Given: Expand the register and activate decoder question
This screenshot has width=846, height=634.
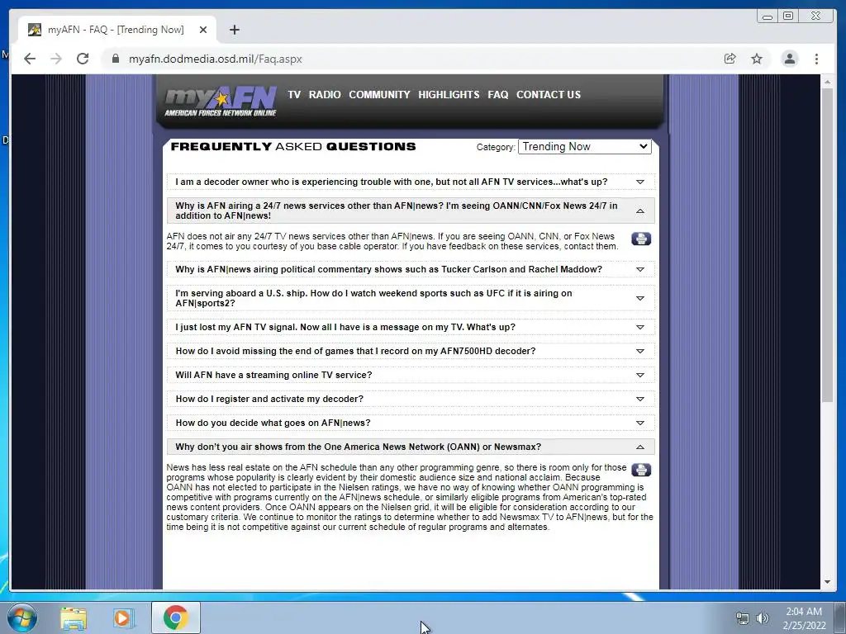Looking at the screenshot, I should pyautogui.click(x=411, y=399).
